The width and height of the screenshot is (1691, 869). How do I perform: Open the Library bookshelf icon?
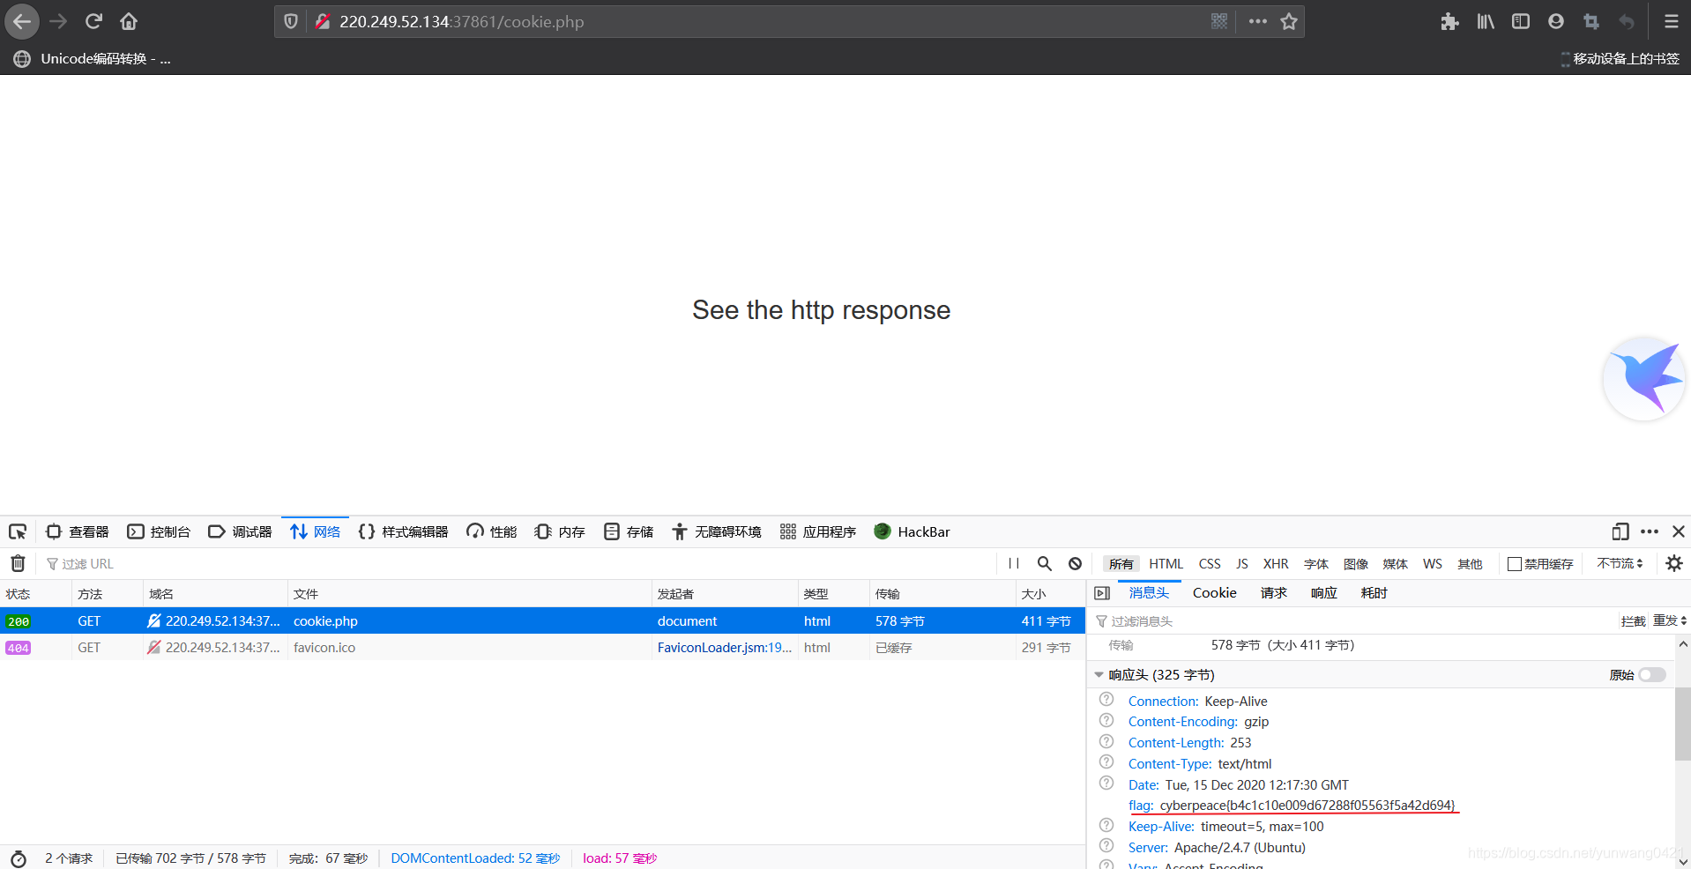(1486, 21)
